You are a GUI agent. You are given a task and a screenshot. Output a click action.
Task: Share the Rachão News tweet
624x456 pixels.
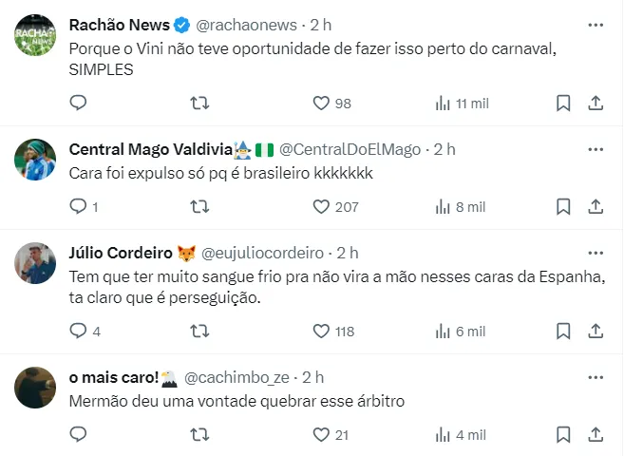pos(596,103)
